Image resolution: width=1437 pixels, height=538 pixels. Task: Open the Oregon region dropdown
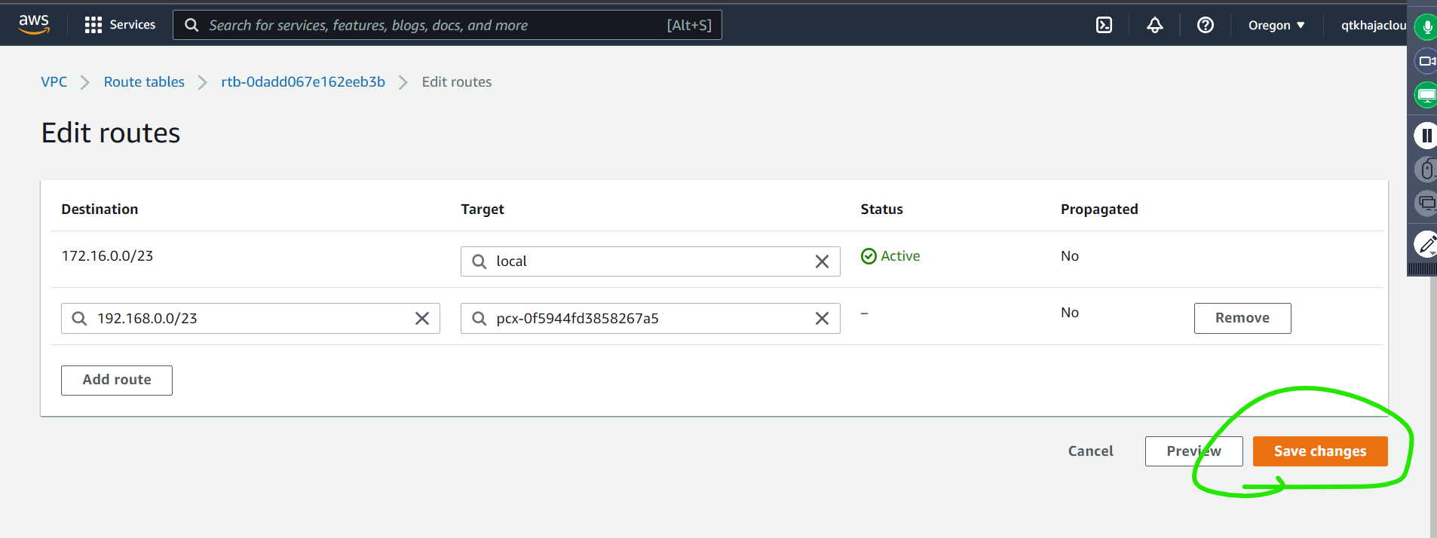click(1276, 25)
